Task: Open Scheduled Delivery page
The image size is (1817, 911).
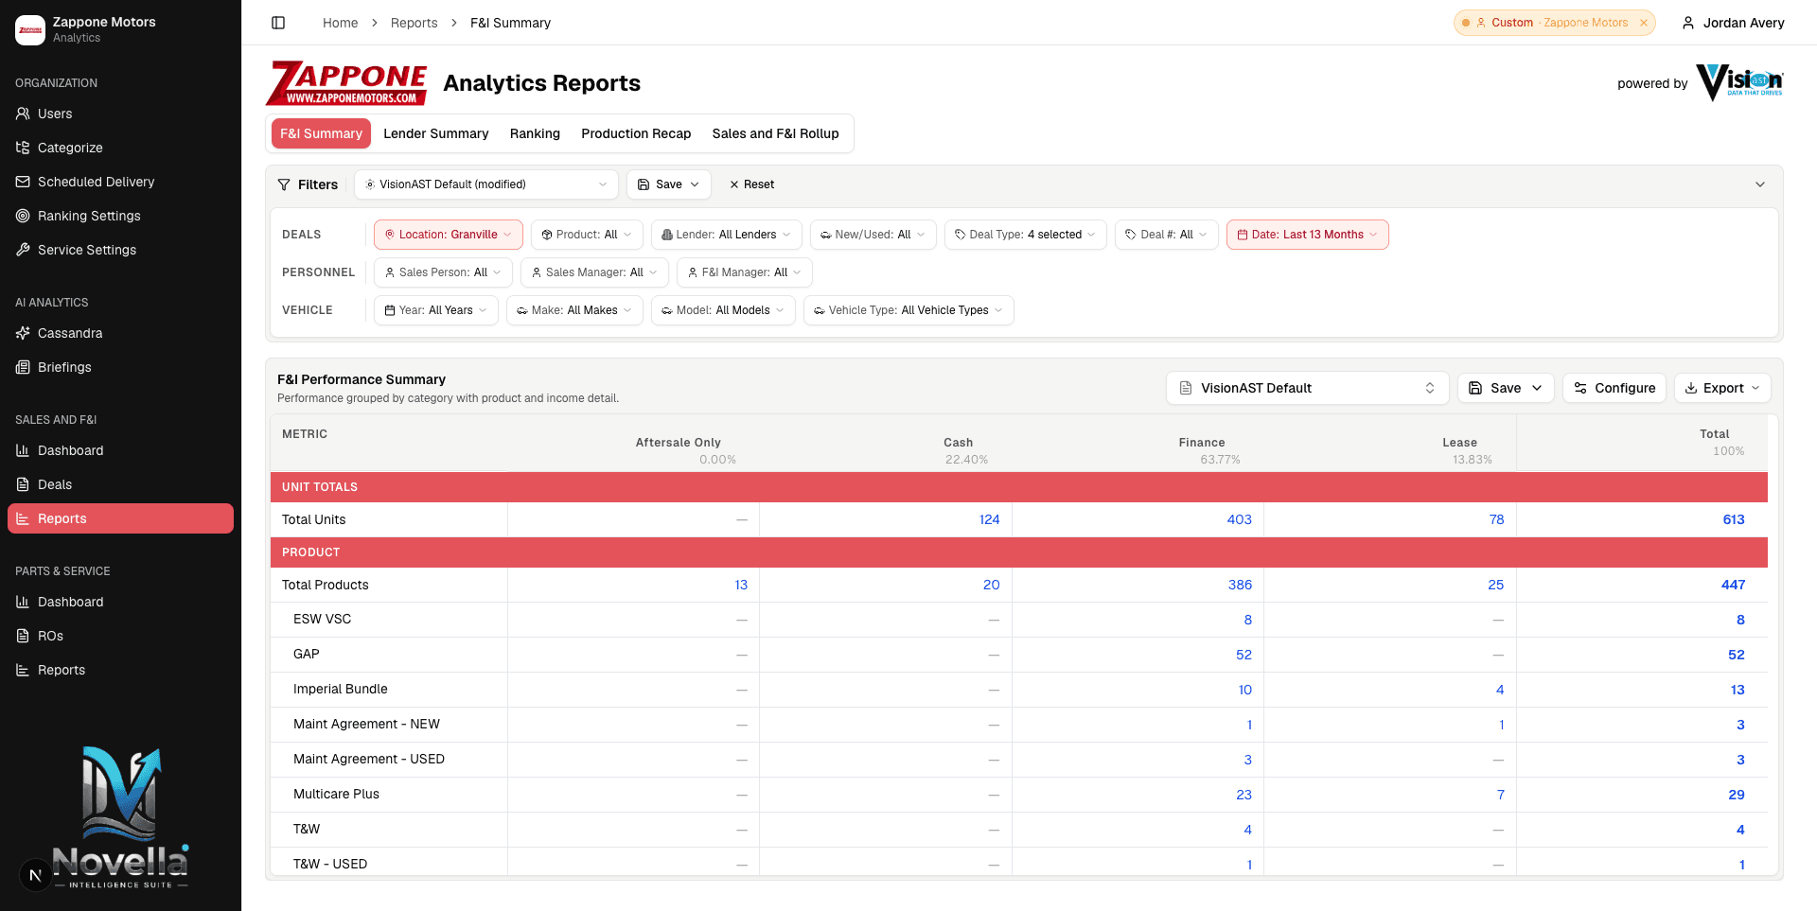Action: pyautogui.click(x=120, y=182)
